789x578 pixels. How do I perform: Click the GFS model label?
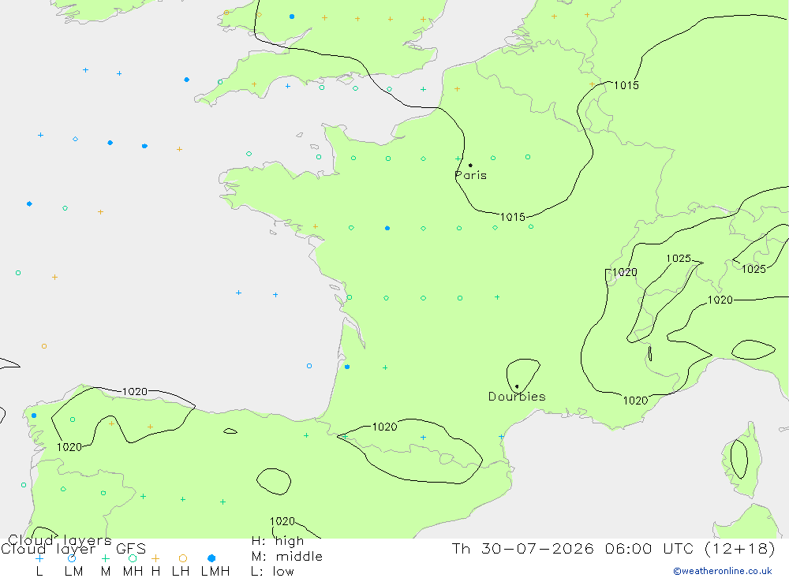coord(131,549)
